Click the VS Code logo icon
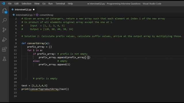 click(x=3, y=3)
